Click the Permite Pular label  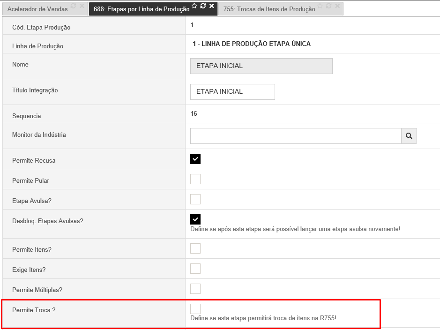(x=30, y=181)
